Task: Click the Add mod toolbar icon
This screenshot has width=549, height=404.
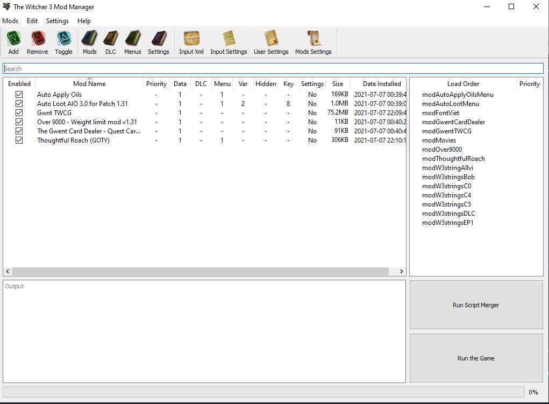Action: tap(13, 39)
